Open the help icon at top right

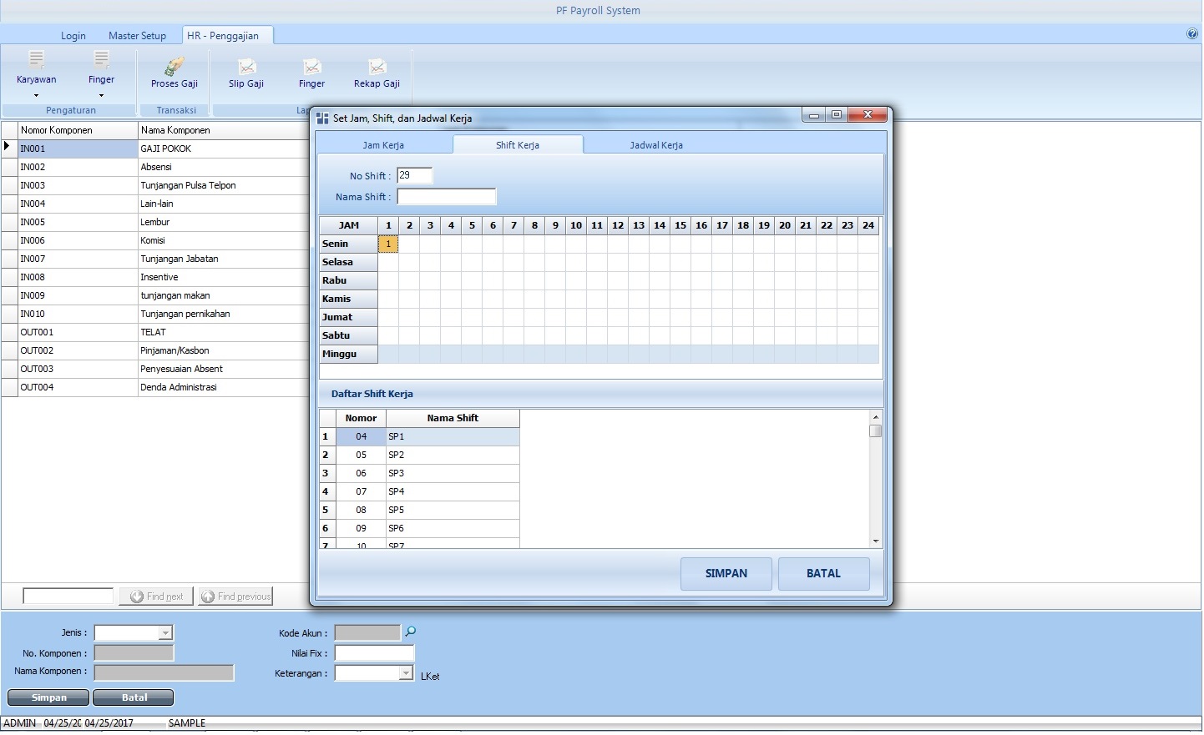click(1191, 34)
